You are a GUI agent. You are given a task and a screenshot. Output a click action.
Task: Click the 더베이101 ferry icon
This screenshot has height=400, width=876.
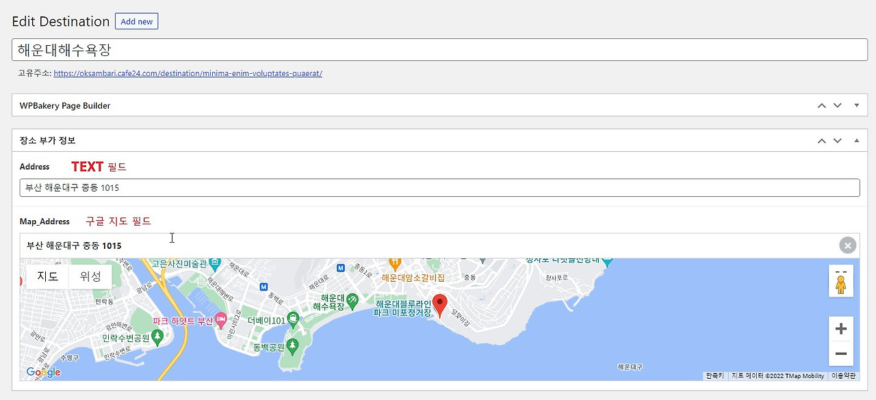point(293,318)
